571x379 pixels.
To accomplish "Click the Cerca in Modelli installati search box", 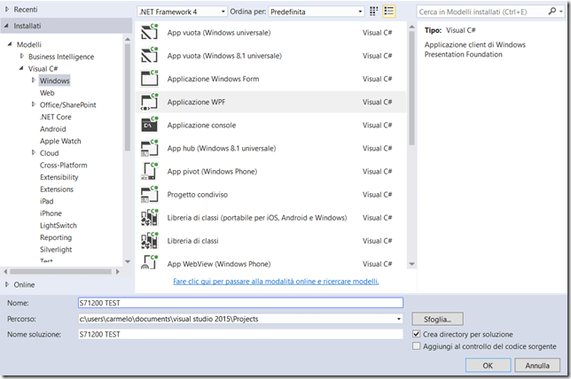I will (481, 12).
